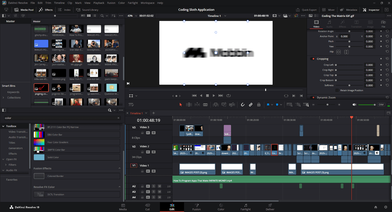
Task: Solo audio track A3 with S button
Action: (154, 192)
